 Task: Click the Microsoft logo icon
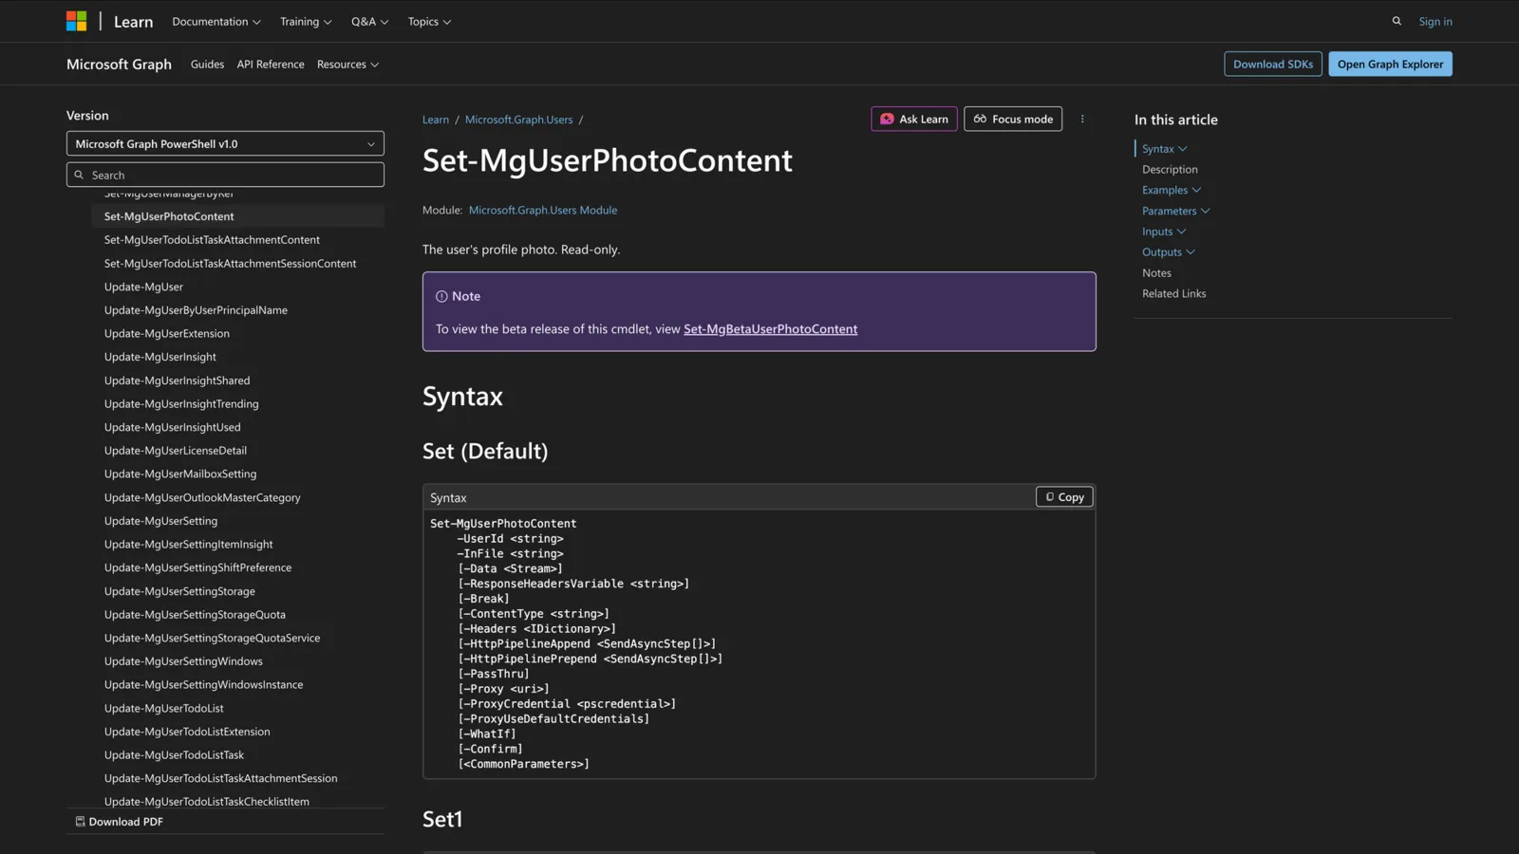coord(77,21)
